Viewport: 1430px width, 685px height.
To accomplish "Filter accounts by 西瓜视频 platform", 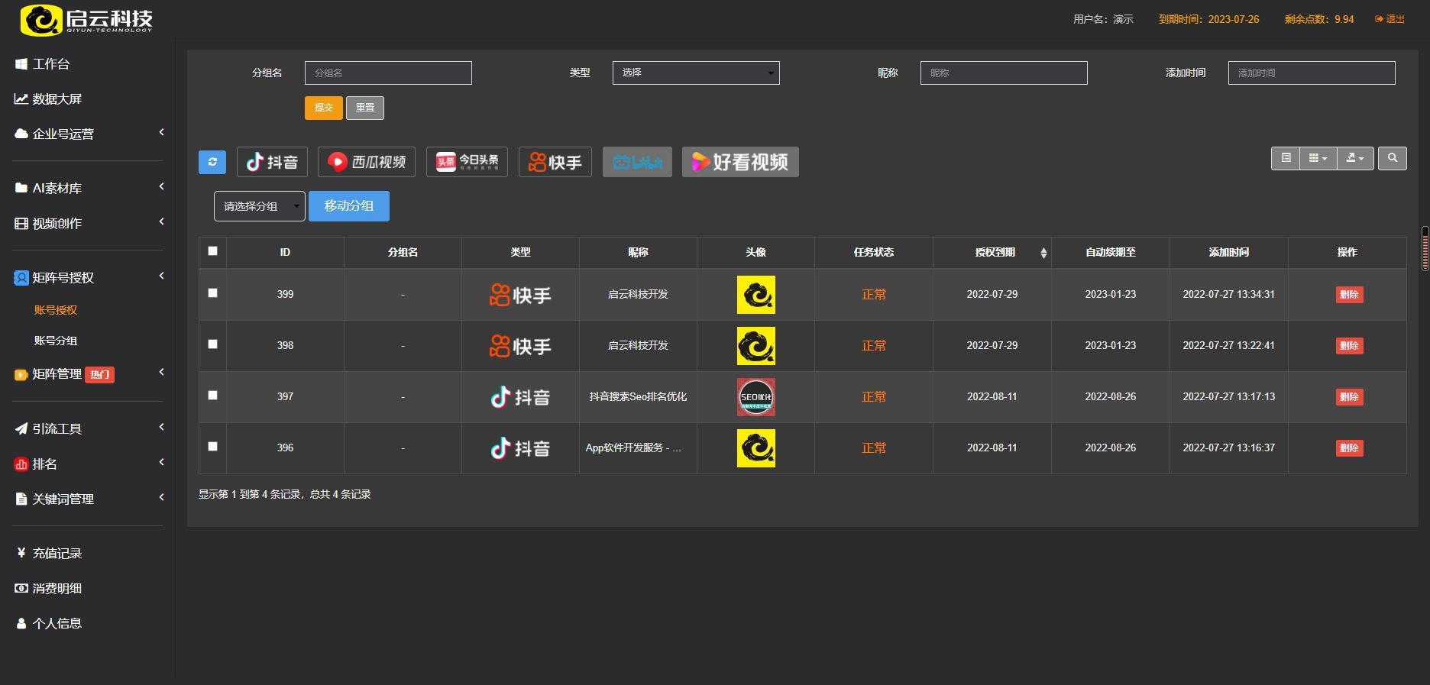I will click(x=367, y=162).
